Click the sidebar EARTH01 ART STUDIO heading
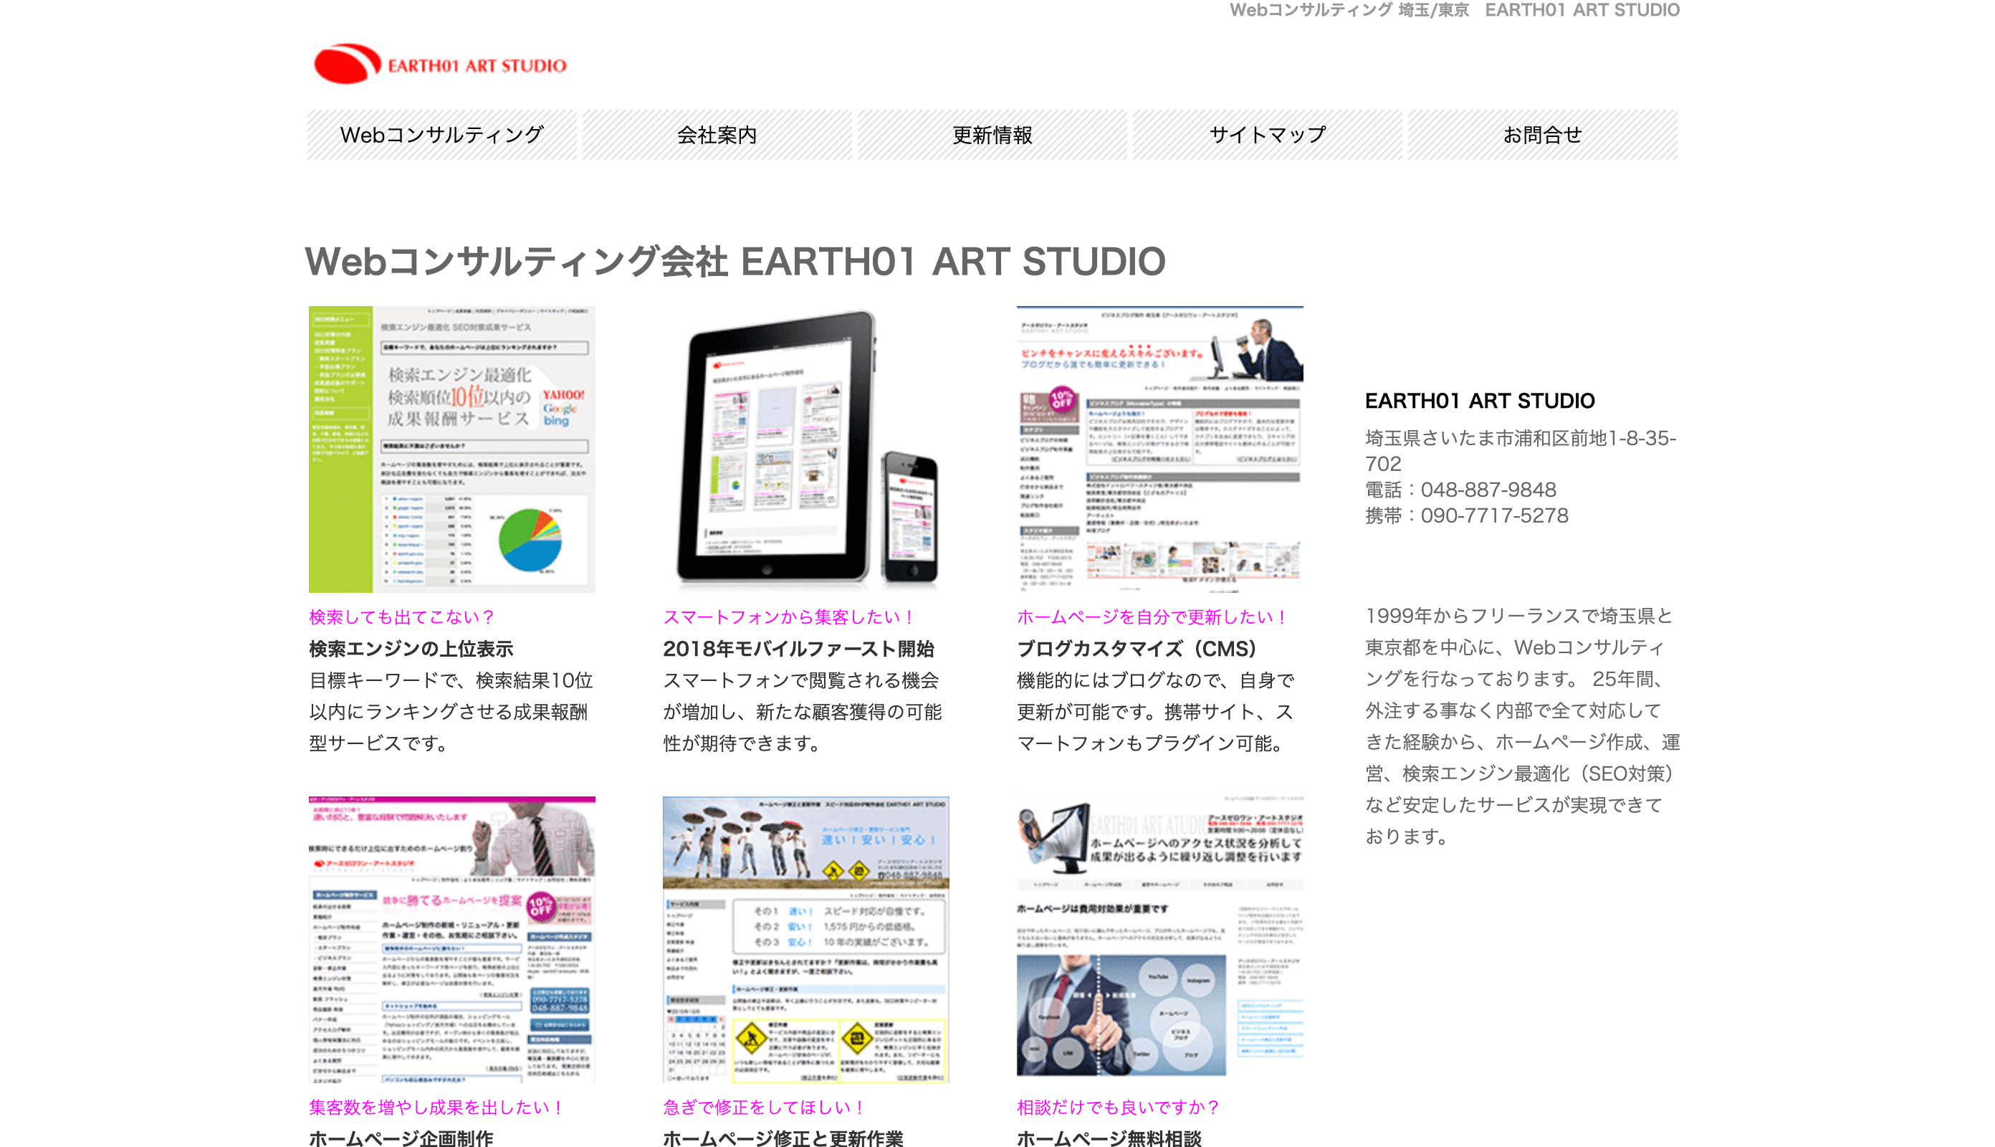 tap(1479, 401)
